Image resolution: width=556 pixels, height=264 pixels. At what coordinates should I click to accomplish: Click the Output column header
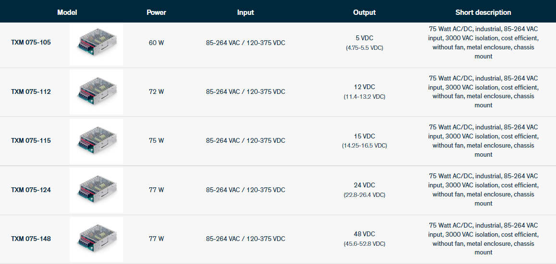[364, 12]
